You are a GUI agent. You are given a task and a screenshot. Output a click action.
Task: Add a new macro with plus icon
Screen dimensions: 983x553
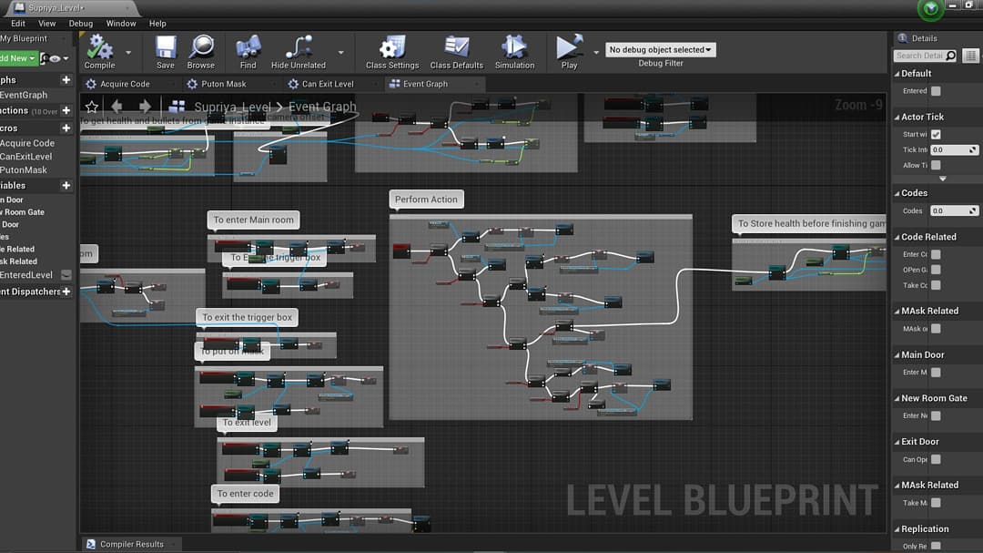[x=66, y=128]
